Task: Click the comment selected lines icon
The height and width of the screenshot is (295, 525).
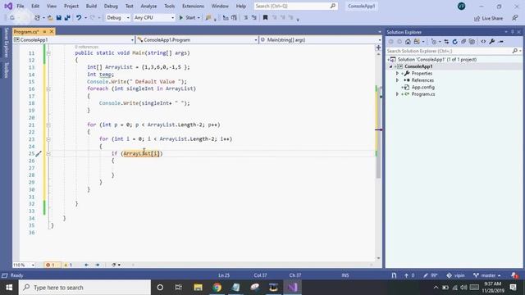Action: [246, 18]
